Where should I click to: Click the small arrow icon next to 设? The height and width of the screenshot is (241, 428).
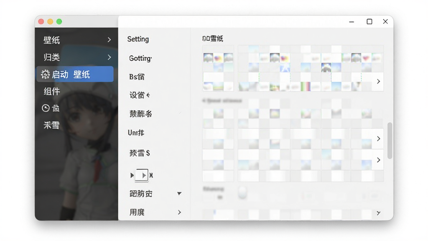click(x=148, y=95)
